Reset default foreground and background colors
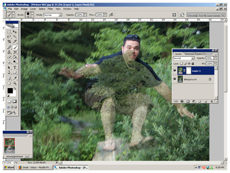This screenshot has height=173, width=230. pos(8,96)
